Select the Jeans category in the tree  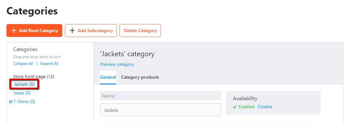pos(22,93)
